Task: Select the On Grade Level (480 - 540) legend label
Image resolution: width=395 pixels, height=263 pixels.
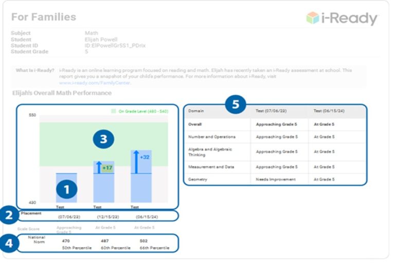Action: pyautogui.click(x=143, y=111)
